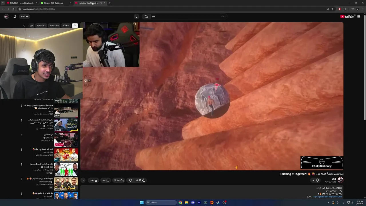Viewport: 366px width, 206px height.
Task: Click the YouTube search magnifier button
Action: click(x=146, y=16)
